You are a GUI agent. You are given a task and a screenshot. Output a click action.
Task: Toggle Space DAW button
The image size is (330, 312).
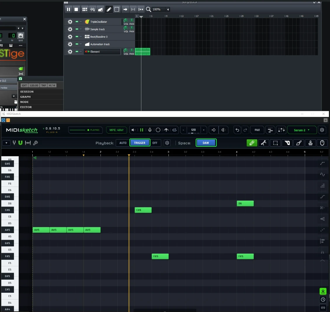(x=206, y=143)
